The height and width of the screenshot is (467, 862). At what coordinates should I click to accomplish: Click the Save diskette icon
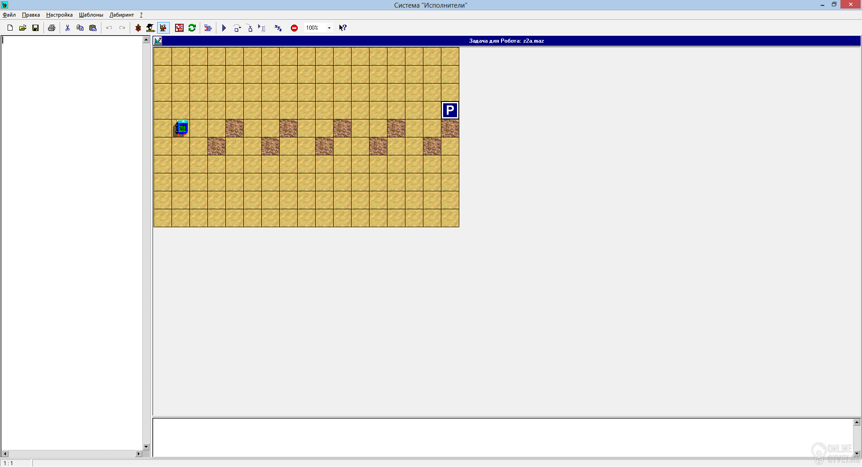(35, 28)
